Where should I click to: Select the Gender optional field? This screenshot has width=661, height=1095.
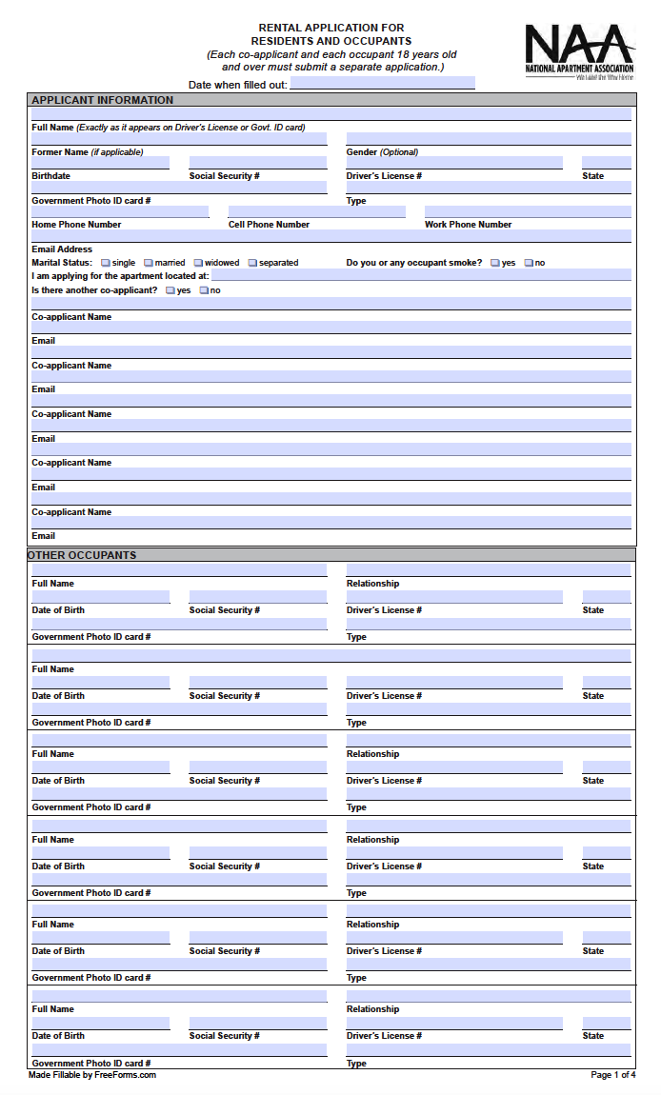pyautogui.click(x=489, y=139)
